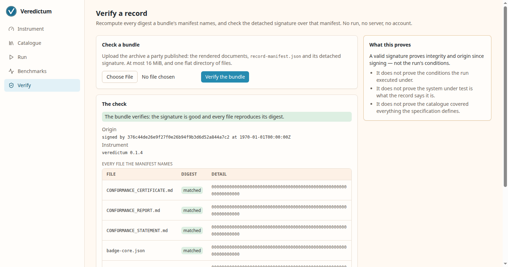The width and height of the screenshot is (508, 267).
Task: Click the Catalogue library icon
Action: point(11,43)
